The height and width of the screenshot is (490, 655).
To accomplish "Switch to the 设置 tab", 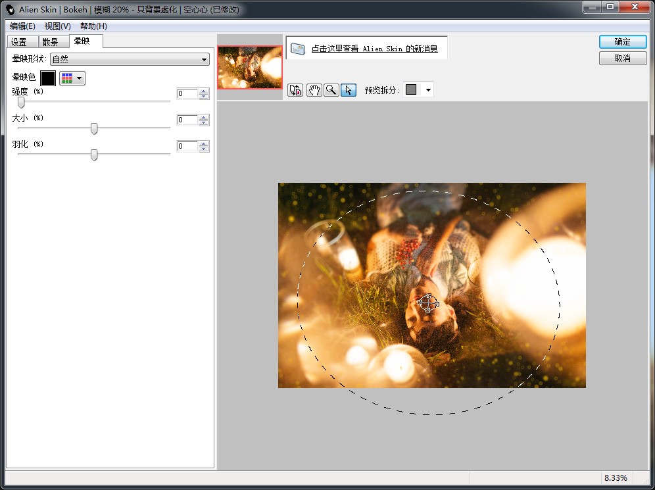I will click(20, 42).
